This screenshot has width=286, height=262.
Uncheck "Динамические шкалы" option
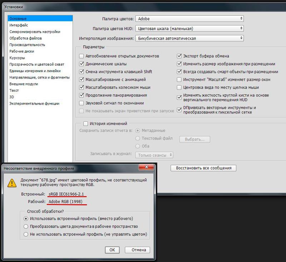click(82, 64)
